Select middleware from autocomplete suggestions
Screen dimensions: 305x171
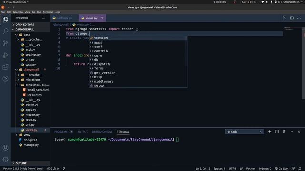click(x=138, y=81)
